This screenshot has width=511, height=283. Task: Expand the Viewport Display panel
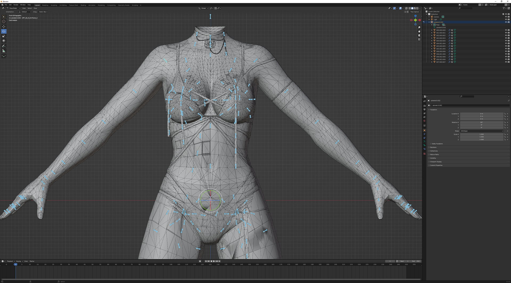click(436, 162)
